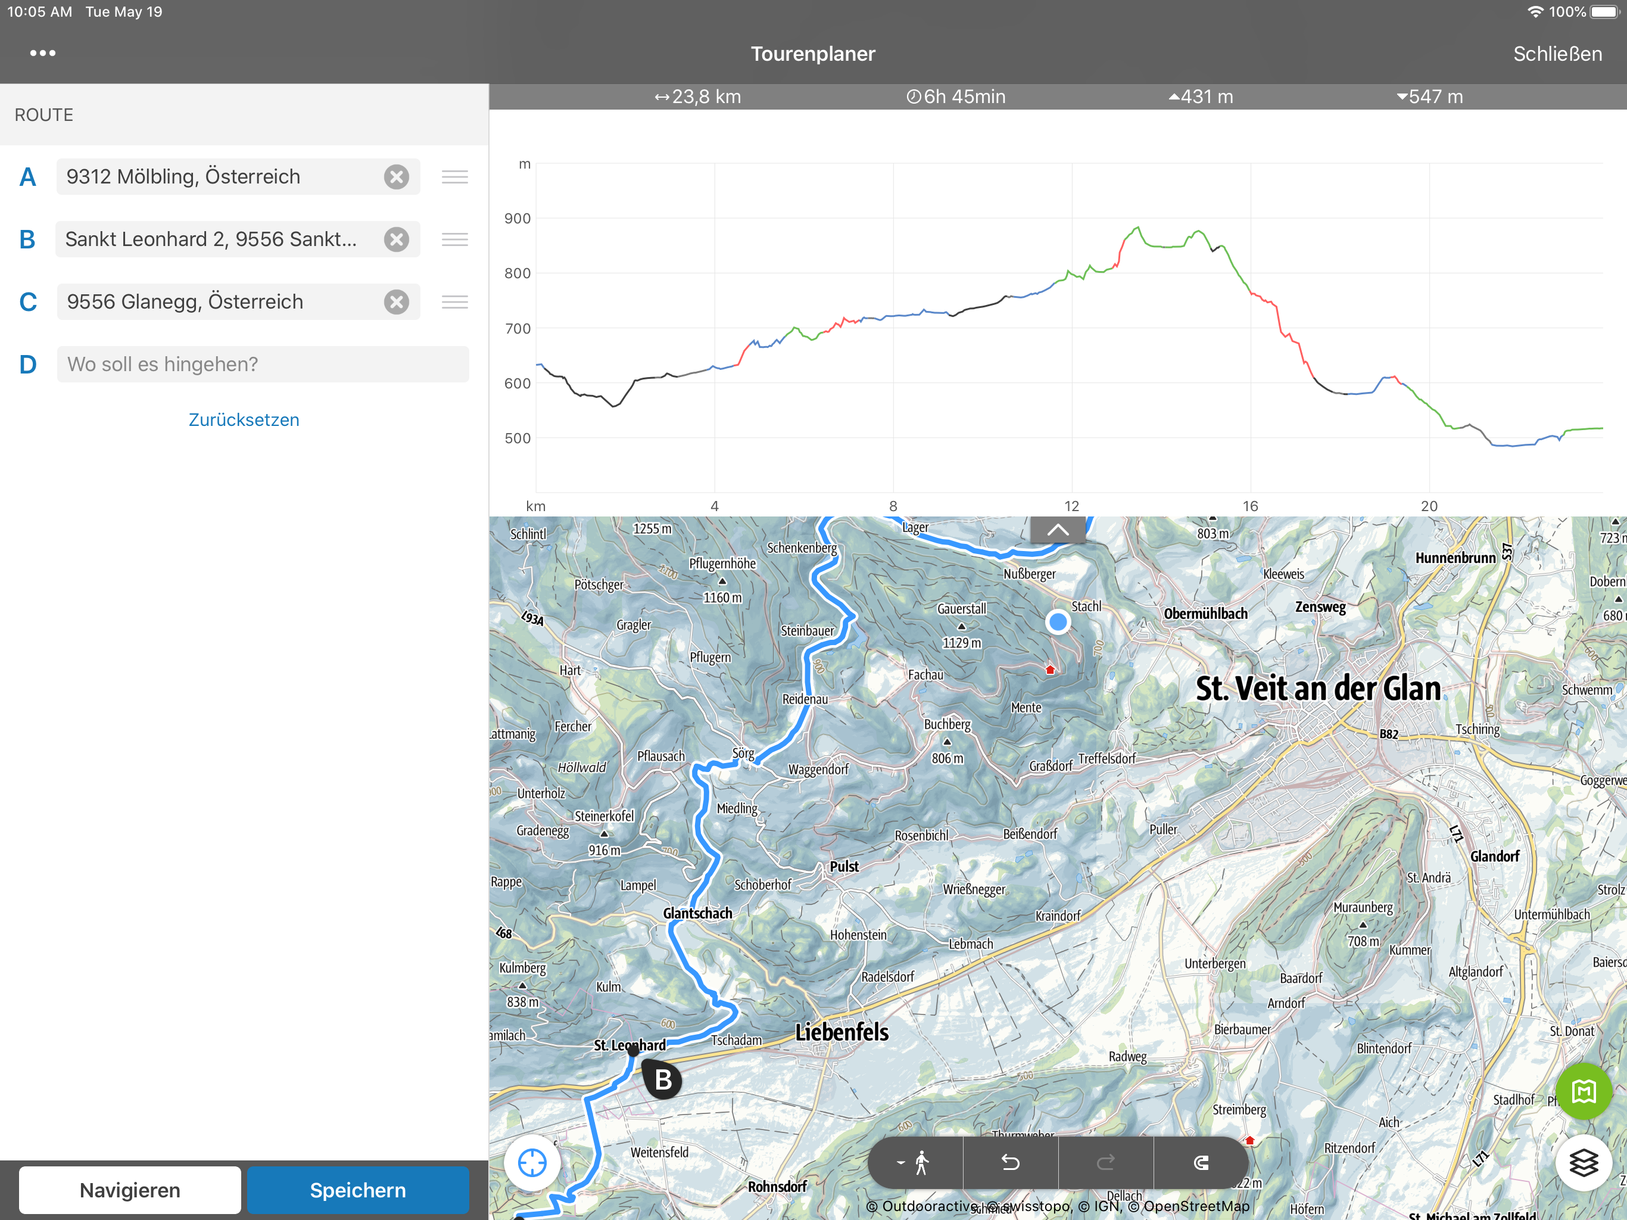1627x1220 pixels.
Task: Open map layers selector
Action: tap(1583, 1163)
